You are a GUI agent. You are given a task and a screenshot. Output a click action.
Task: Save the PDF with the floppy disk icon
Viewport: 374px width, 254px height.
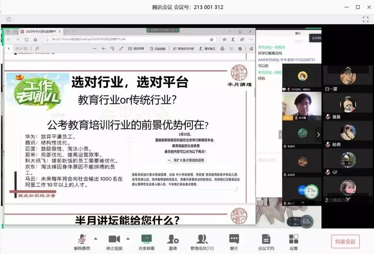[231, 49]
